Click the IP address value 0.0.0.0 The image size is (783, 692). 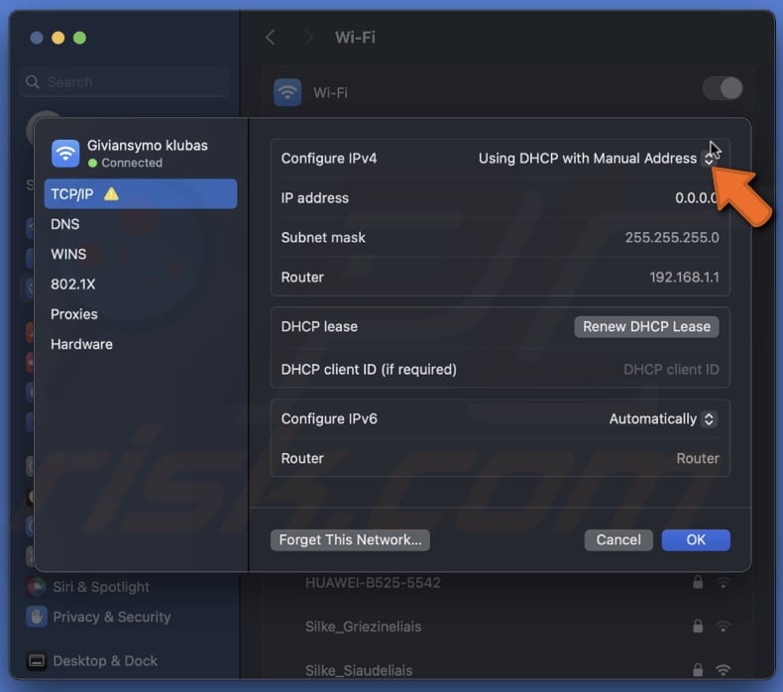click(x=697, y=198)
